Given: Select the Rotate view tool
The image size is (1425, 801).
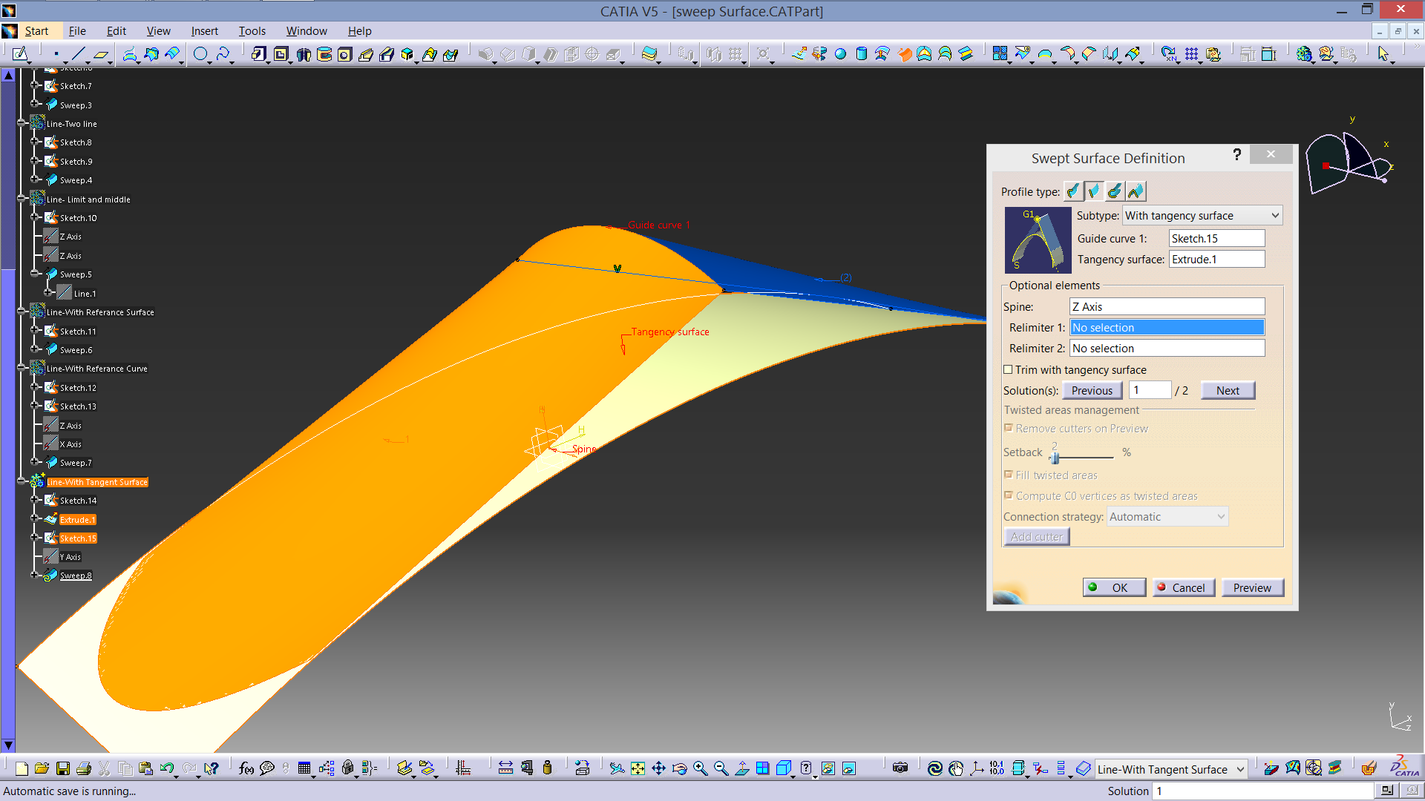Looking at the screenshot, I should tap(679, 768).
